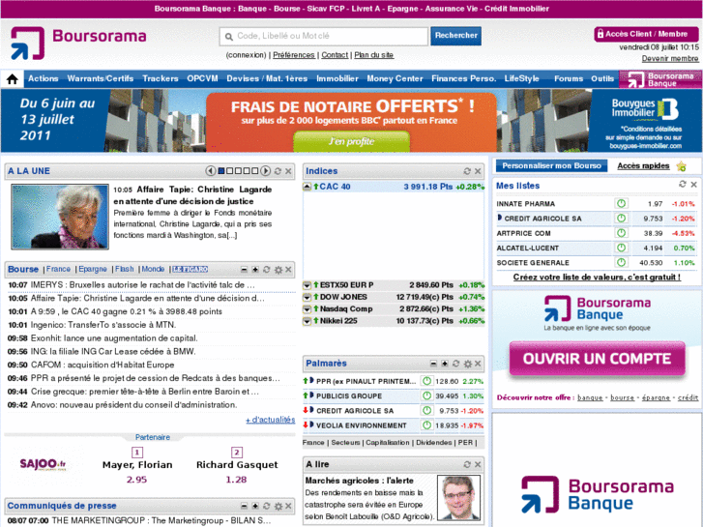Switch to the Monde news tab
Viewport: 703px width, 527px height.
click(153, 269)
